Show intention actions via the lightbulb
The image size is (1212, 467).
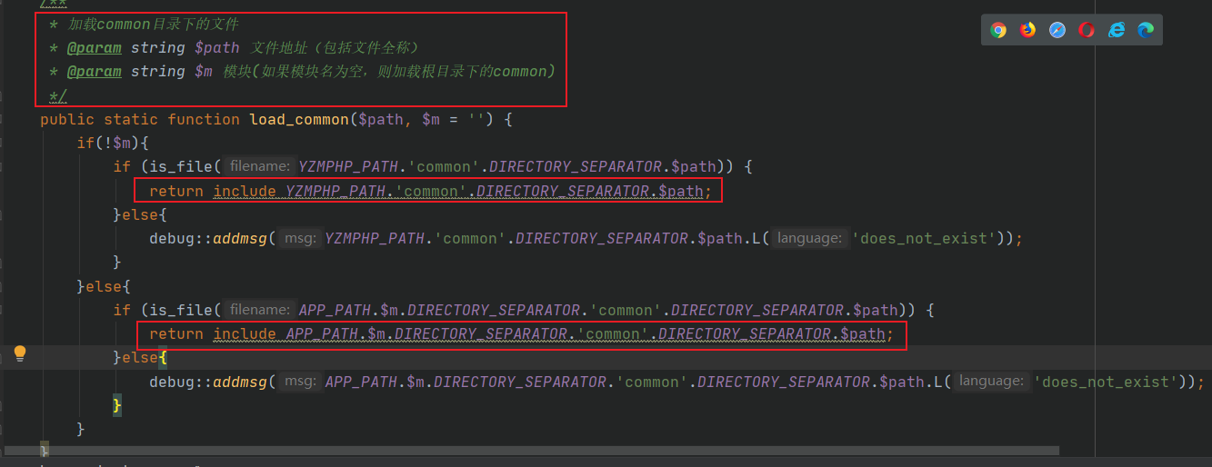[x=20, y=354]
